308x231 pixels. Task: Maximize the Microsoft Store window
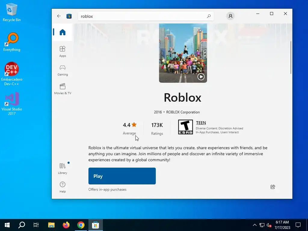coord(272,14)
